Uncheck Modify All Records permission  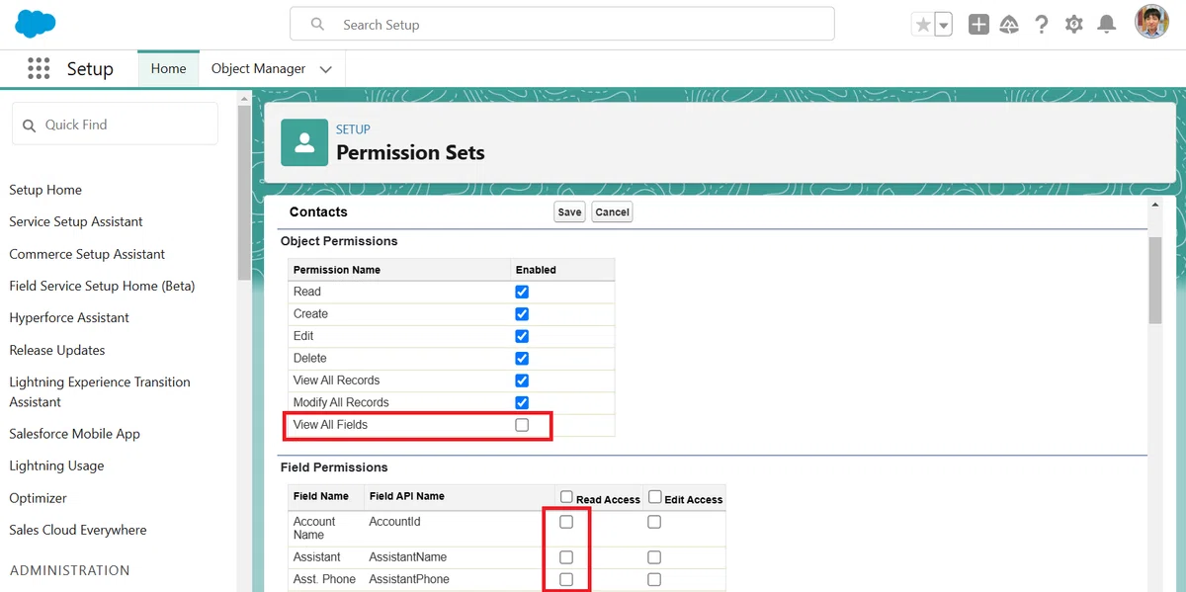pos(522,402)
